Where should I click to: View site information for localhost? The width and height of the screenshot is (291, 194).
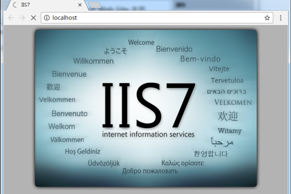pyautogui.click(x=47, y=18)
